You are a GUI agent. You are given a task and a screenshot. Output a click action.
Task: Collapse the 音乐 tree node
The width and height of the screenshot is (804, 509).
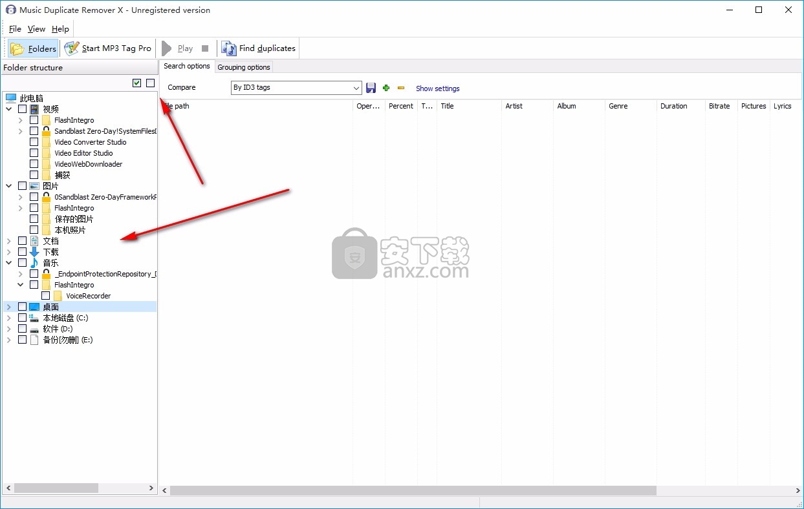coord(9,263)
